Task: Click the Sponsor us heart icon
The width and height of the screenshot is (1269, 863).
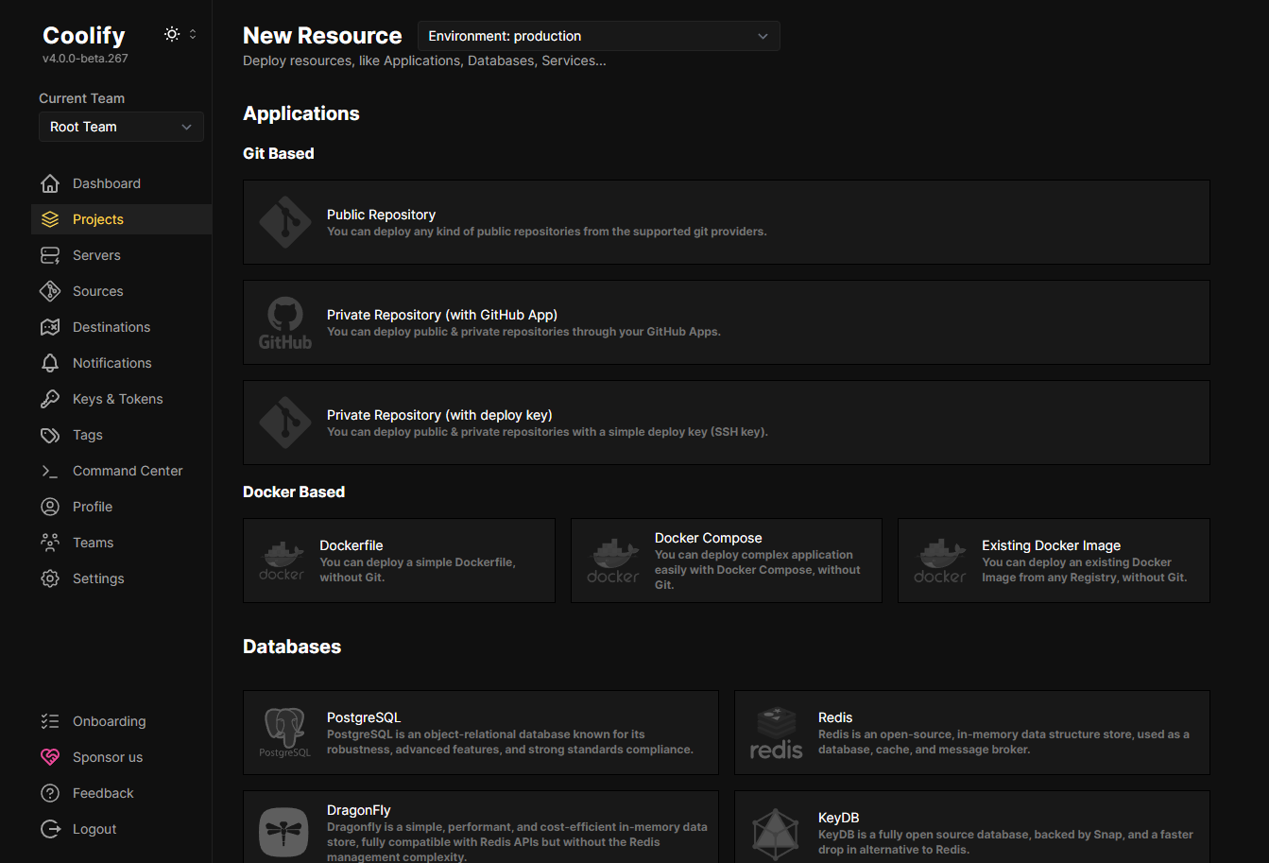Action: [50, 757]
